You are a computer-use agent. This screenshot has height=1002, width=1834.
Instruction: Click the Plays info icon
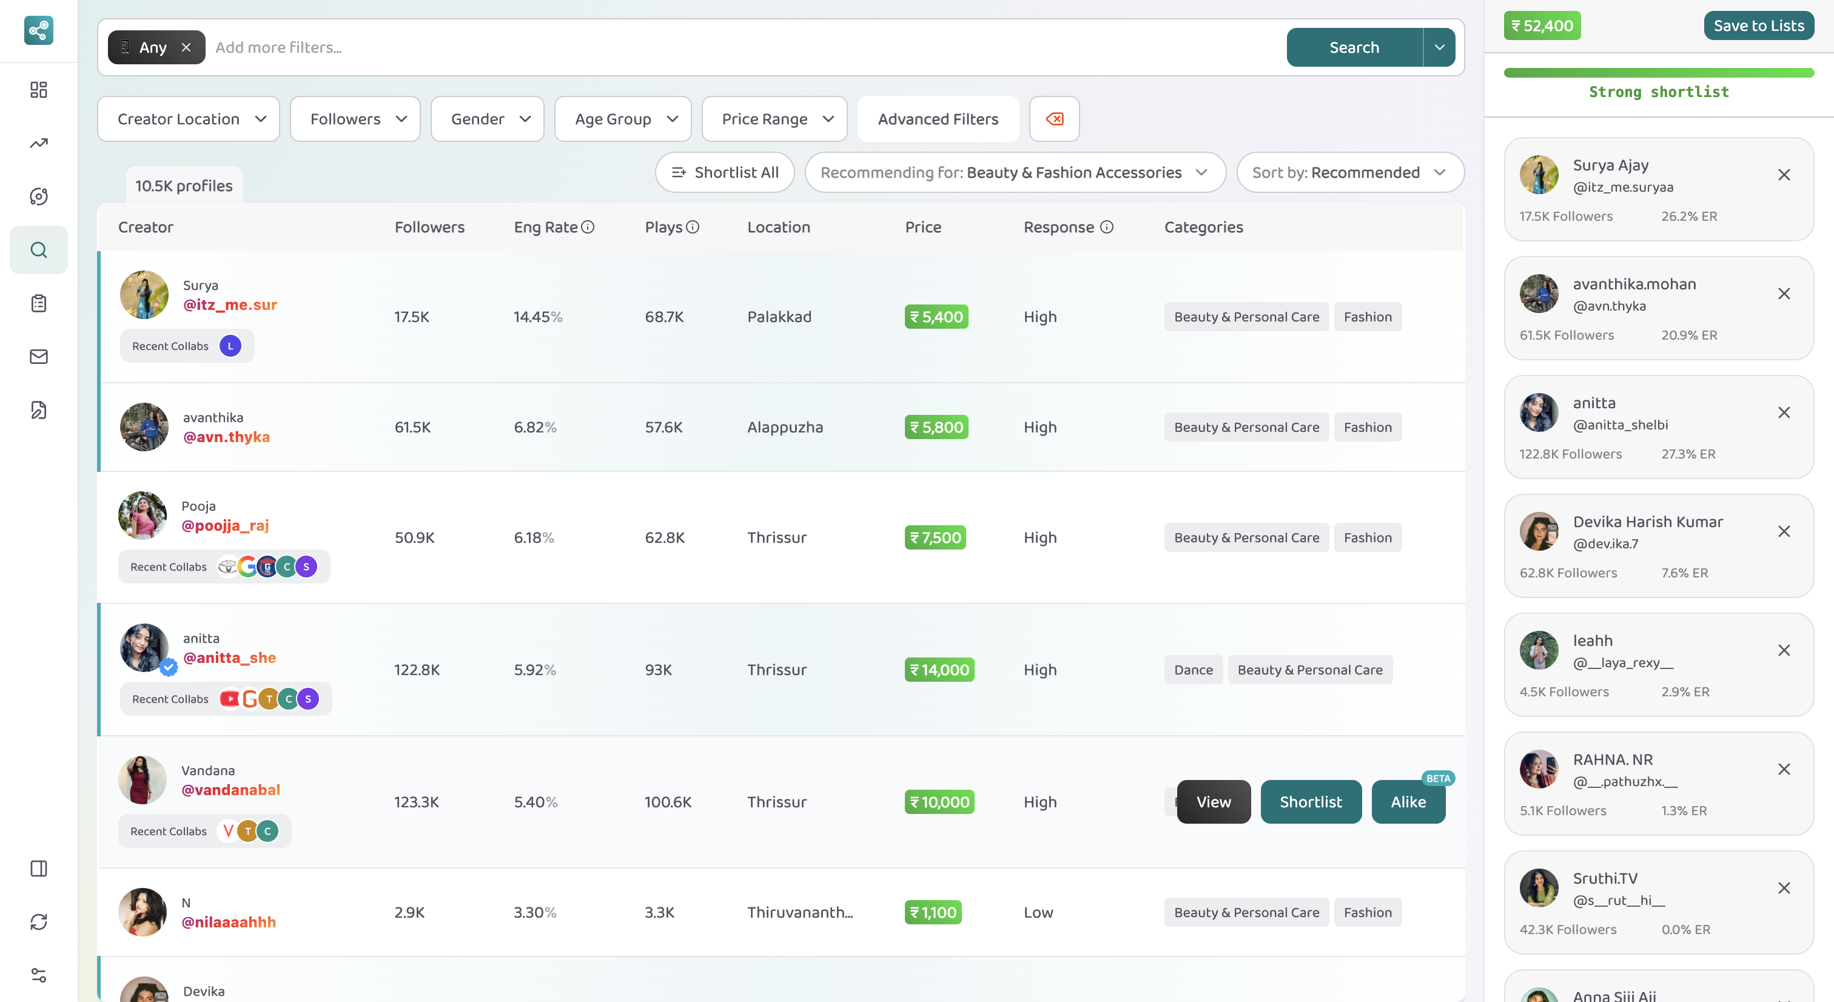click(693, 227)
